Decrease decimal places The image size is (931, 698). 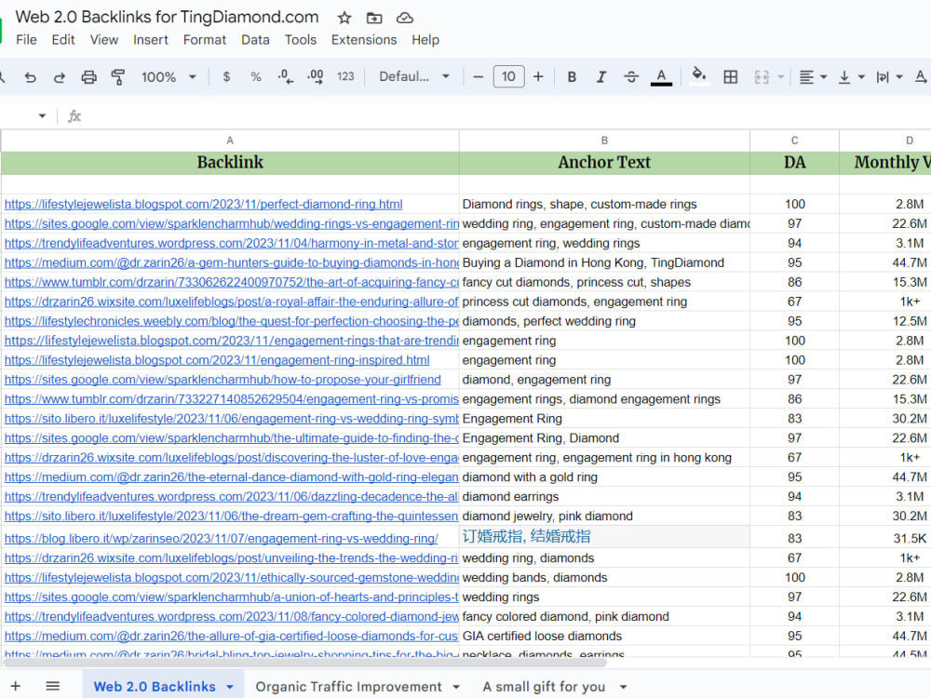[x=286, y=76]
